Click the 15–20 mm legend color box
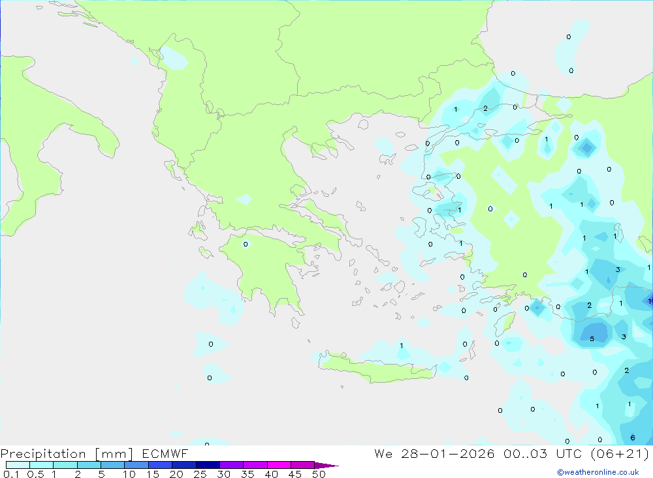The image size is (653, 478). [161, 465]
